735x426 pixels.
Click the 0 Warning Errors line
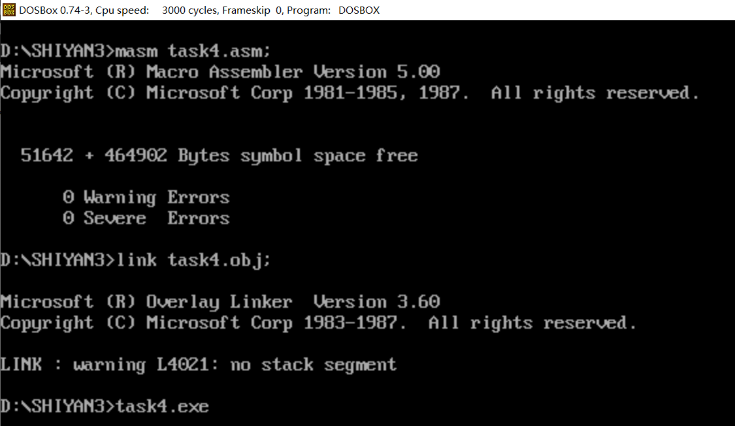(x=146, y=197)
